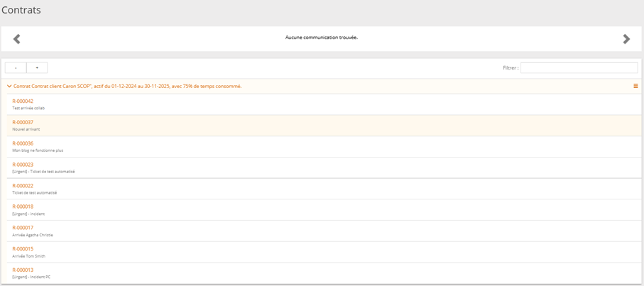Open ticket R-000022
This screenshot has height=286, width=644.
(x=23, y=186)
